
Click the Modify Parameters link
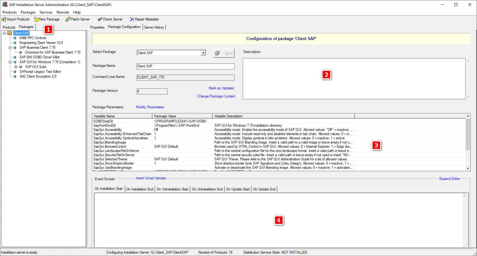[150, 107]
